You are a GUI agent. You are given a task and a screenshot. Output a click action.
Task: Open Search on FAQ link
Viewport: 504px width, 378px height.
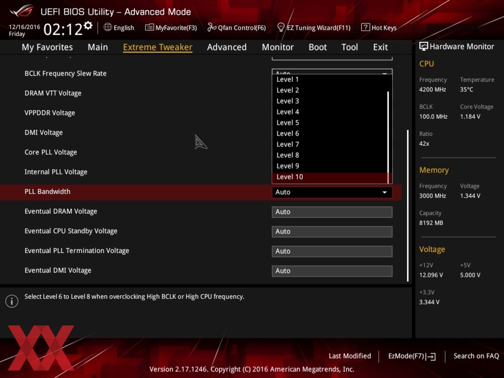476,356
